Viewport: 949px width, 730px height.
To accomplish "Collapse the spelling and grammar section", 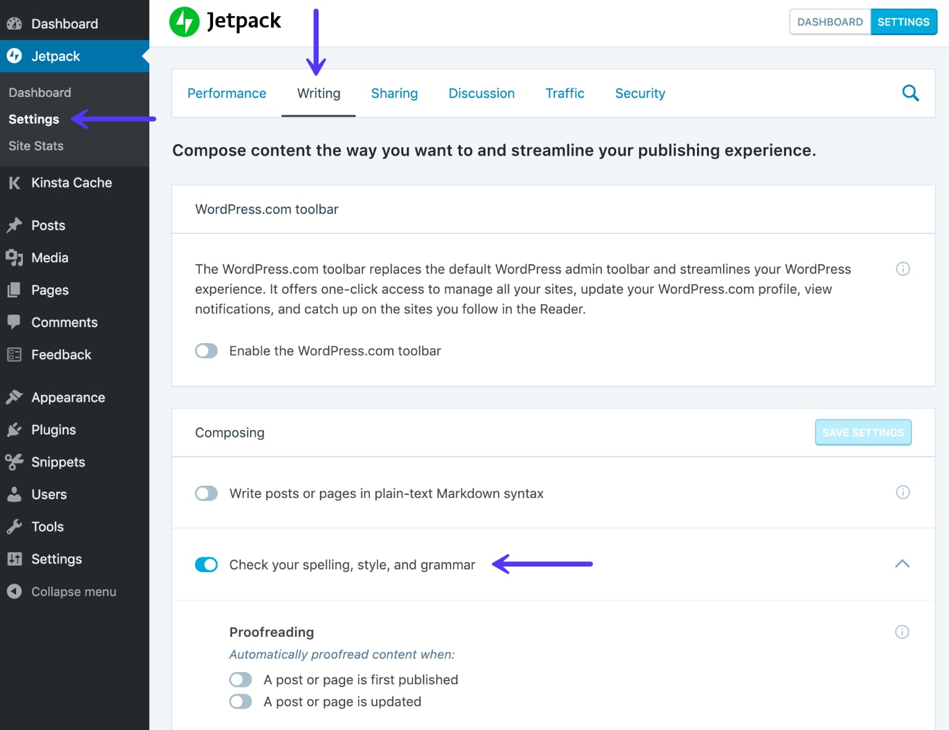I will coord(903,564).
